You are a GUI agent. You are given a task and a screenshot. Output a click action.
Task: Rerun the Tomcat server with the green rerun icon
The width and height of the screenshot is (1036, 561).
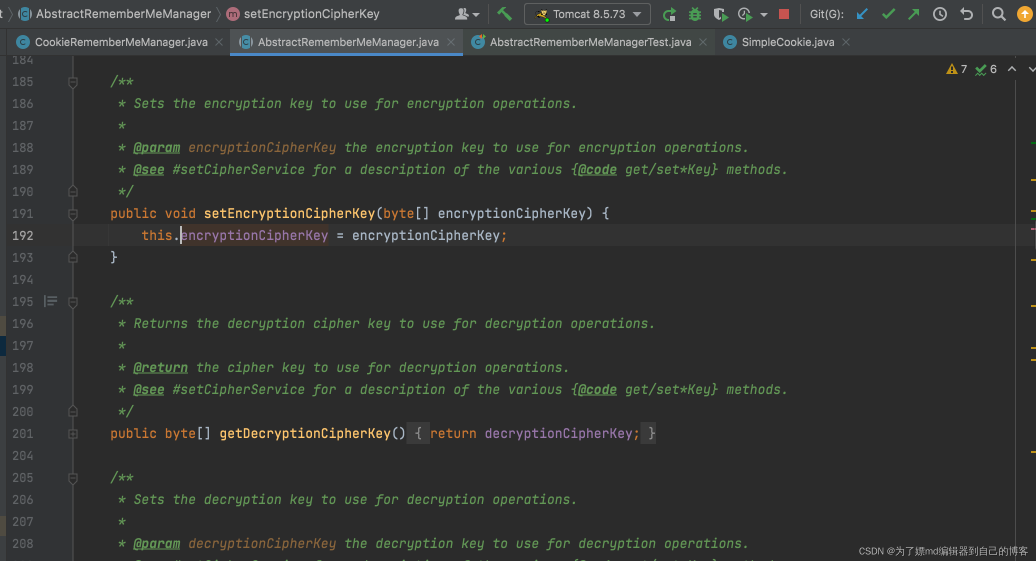click(x=669, y=14)
